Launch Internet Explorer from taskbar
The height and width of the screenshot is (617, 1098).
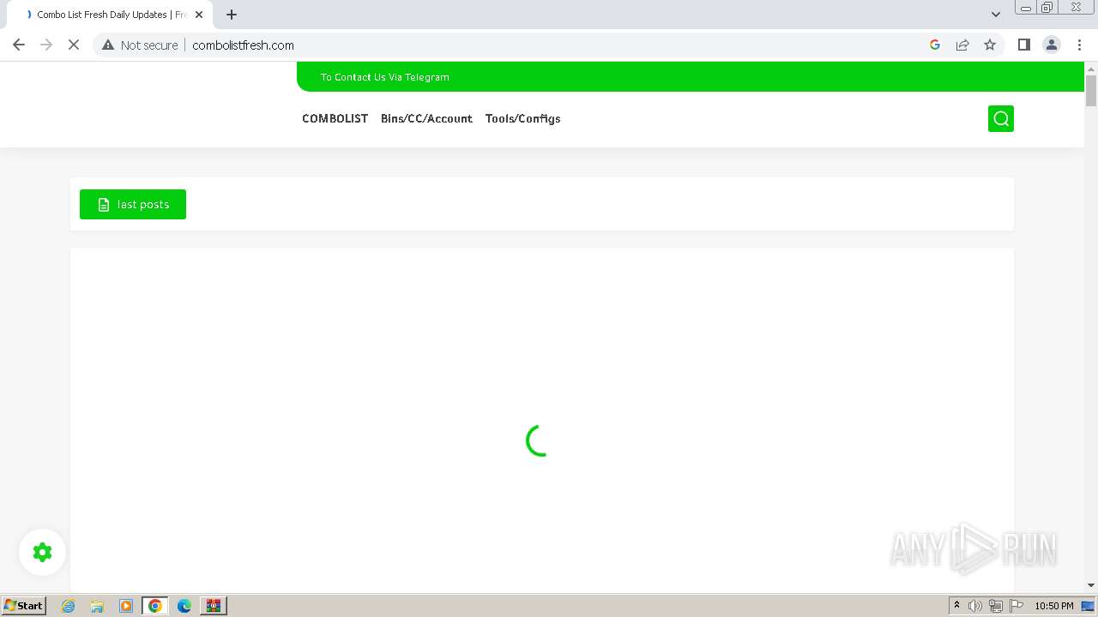(68, 606)
